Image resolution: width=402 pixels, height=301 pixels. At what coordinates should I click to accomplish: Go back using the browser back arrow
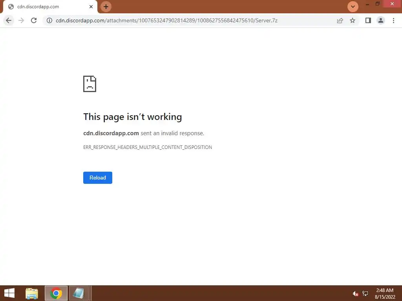(x=9, y=20)
